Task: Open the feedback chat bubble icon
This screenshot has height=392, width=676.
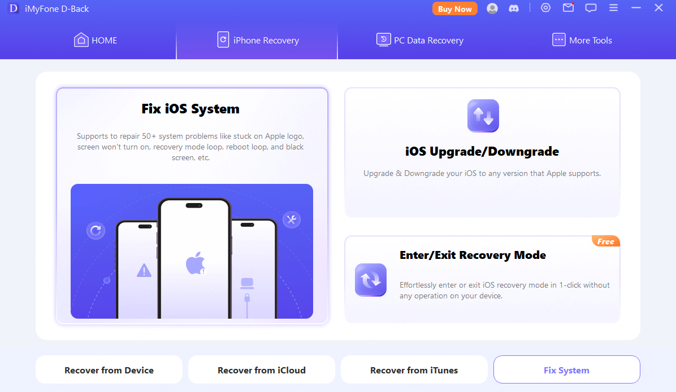Action: (x=591, y=8)
